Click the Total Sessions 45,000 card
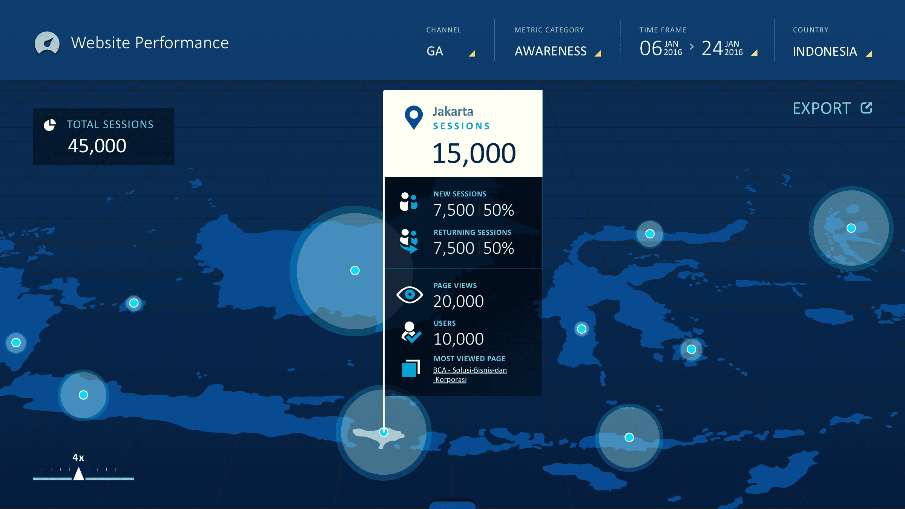 coord(104,136)
